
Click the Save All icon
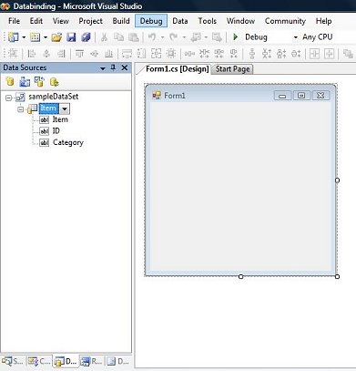[x=86, y=37]
